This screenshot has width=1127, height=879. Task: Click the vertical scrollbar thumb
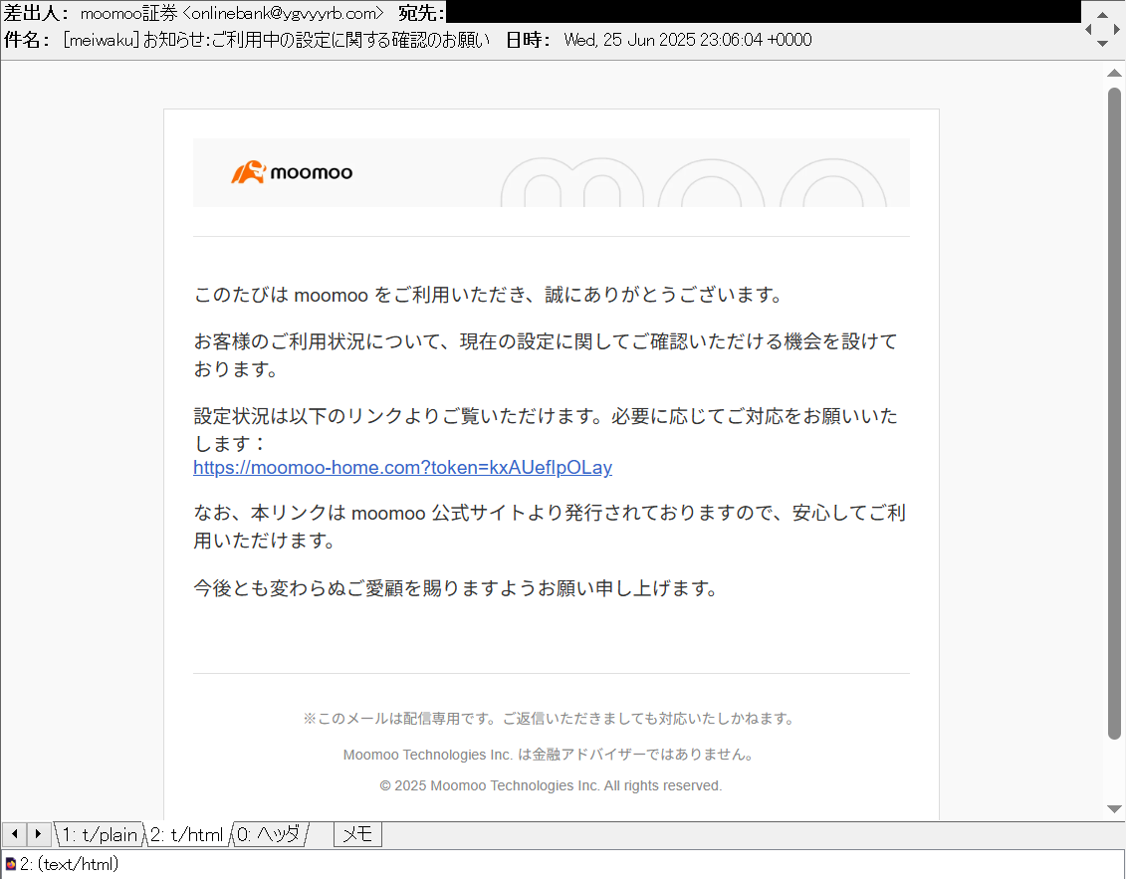point(1114,413)
